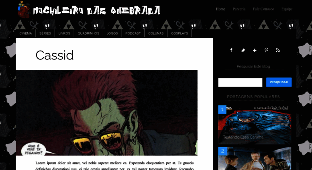The image size is (312, 170).
Task: Select the QUADRINHOS category tab
Action: tap(88, 33)
